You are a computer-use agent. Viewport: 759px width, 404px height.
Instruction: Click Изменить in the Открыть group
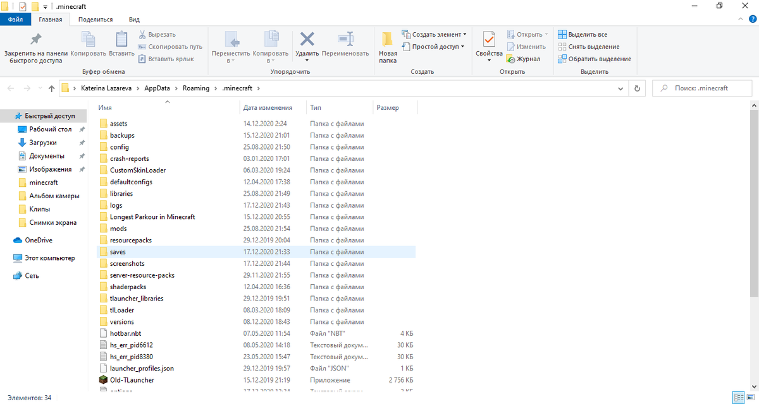point(526,47)
